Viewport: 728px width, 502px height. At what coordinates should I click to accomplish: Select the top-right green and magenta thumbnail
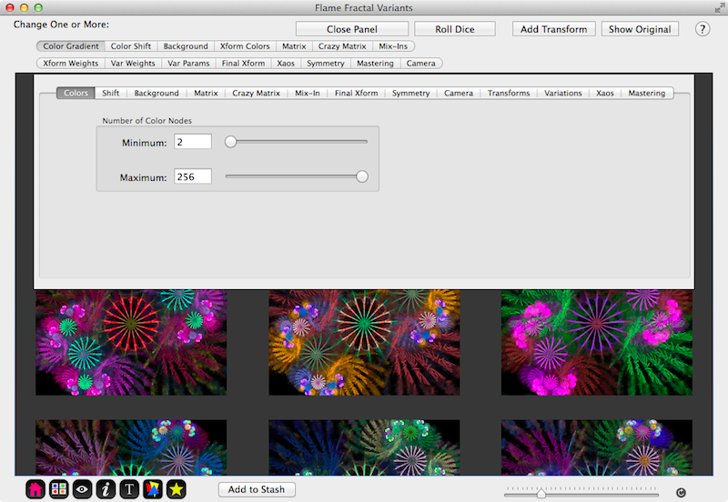pyautogui.click(x=597, y=343)
